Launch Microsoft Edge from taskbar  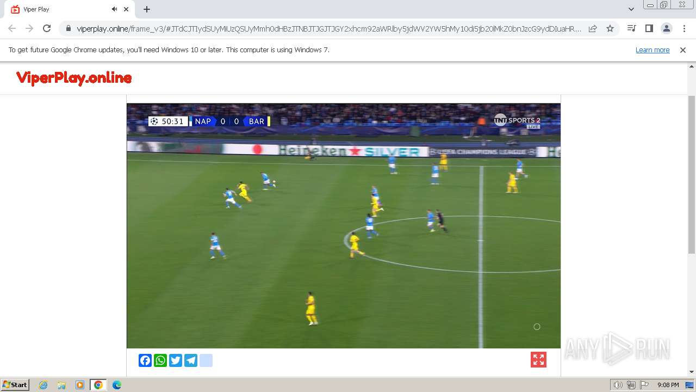pyautogui.click(x=117, y=385)
